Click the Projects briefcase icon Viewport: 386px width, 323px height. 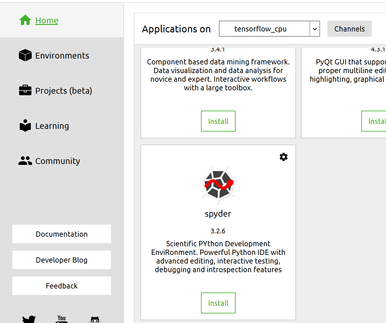(25, 90)
